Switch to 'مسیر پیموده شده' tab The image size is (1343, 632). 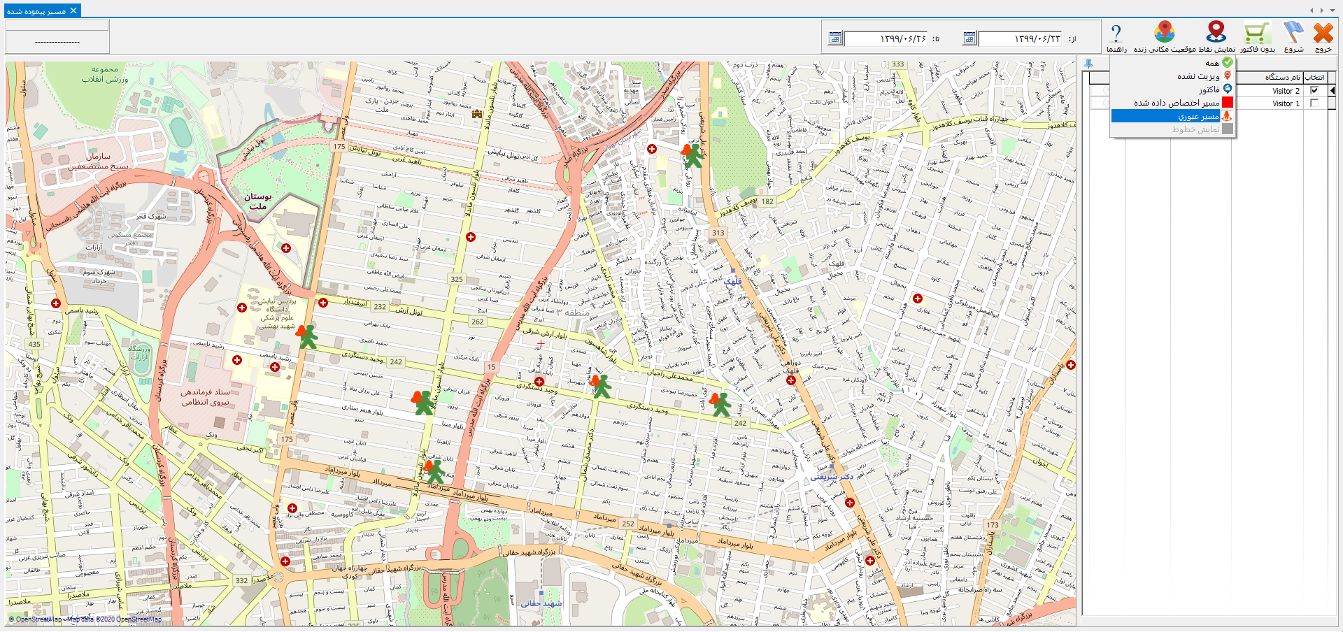pyautogui.click(x=36, y=11)
